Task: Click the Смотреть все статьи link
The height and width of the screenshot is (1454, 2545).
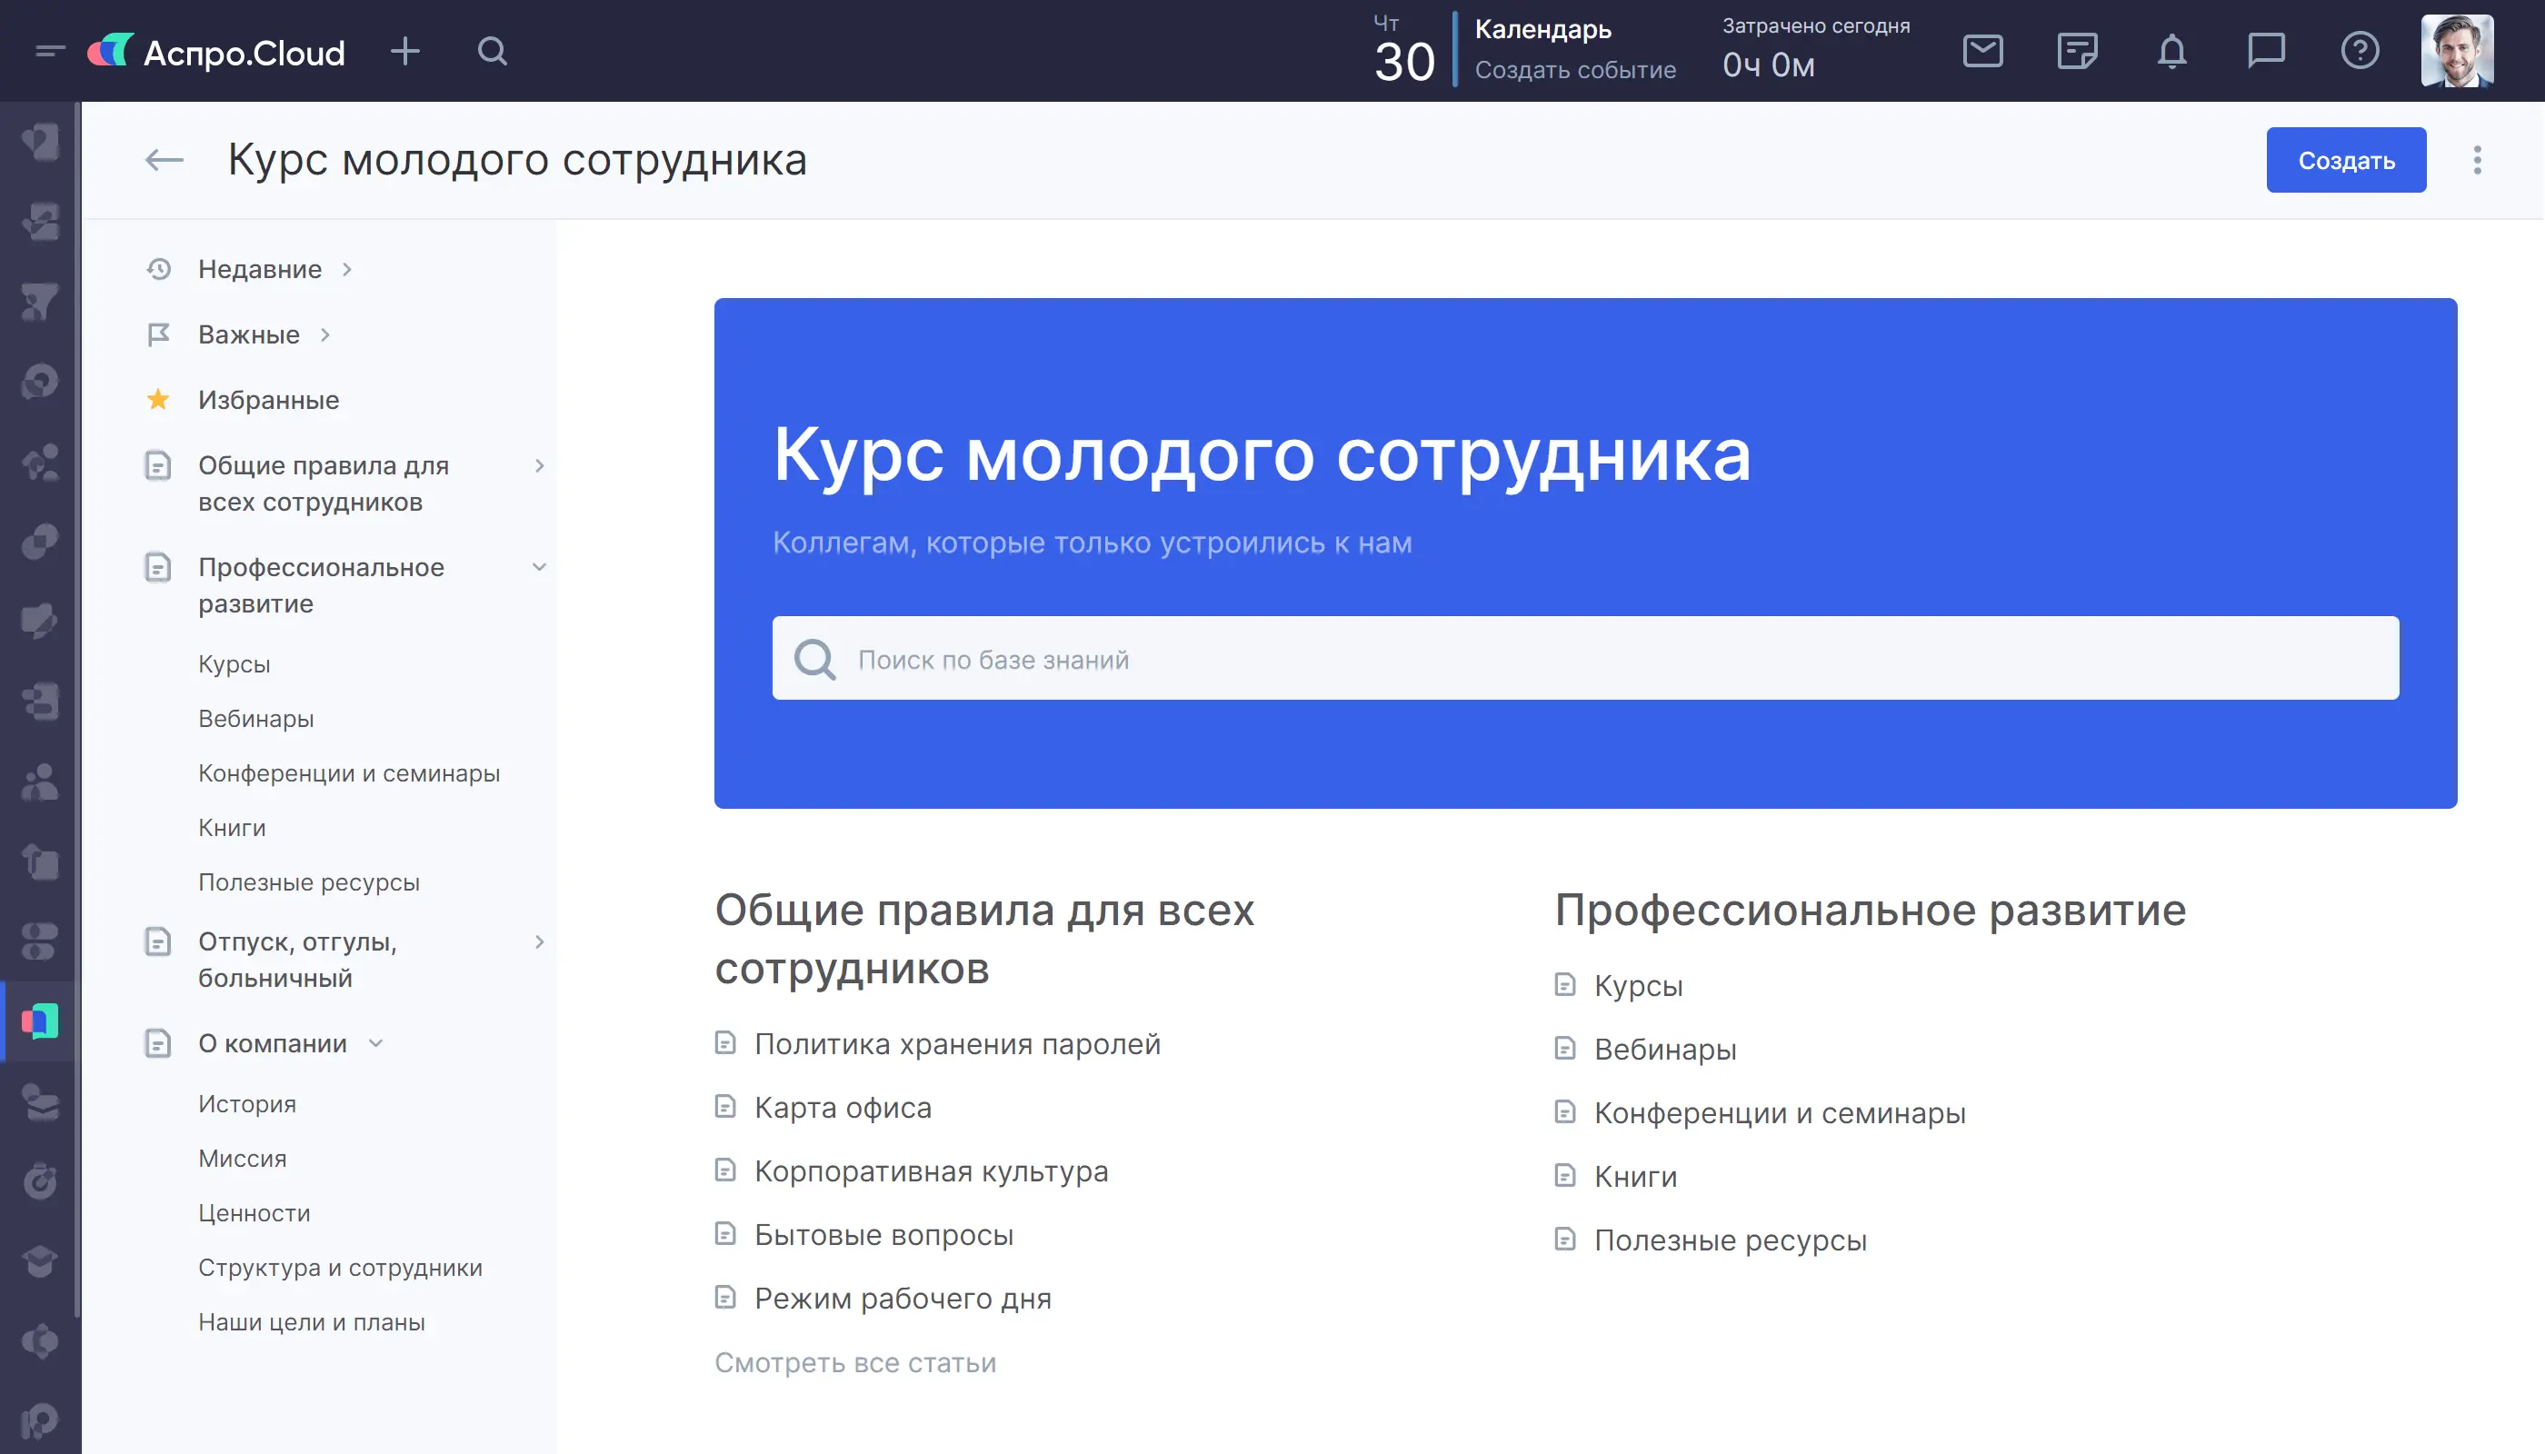Action: (855, 1363)
